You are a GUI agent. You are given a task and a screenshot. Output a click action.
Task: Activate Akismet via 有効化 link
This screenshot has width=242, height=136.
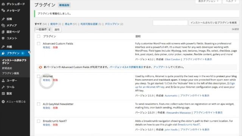(x=47, y=80)
